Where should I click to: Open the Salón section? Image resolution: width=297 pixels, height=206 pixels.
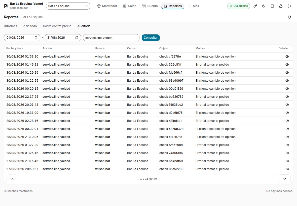coord(130,6)
